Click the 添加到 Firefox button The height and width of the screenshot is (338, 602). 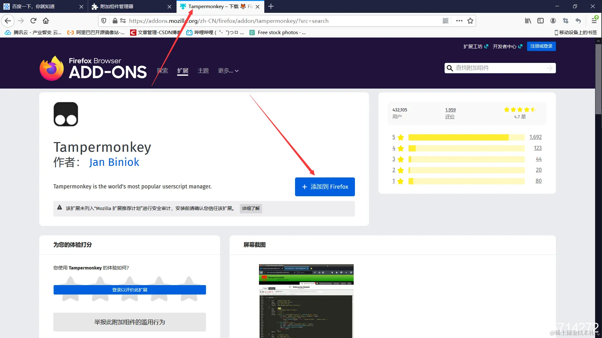[x=325, y=187]
